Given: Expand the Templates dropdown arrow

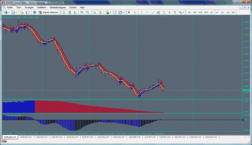Looking at the screenshot, I should tap(123, 12).
